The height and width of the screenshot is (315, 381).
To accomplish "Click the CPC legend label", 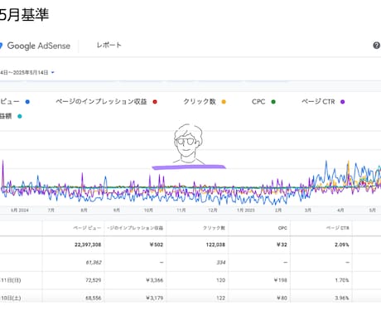I will 258,102.
